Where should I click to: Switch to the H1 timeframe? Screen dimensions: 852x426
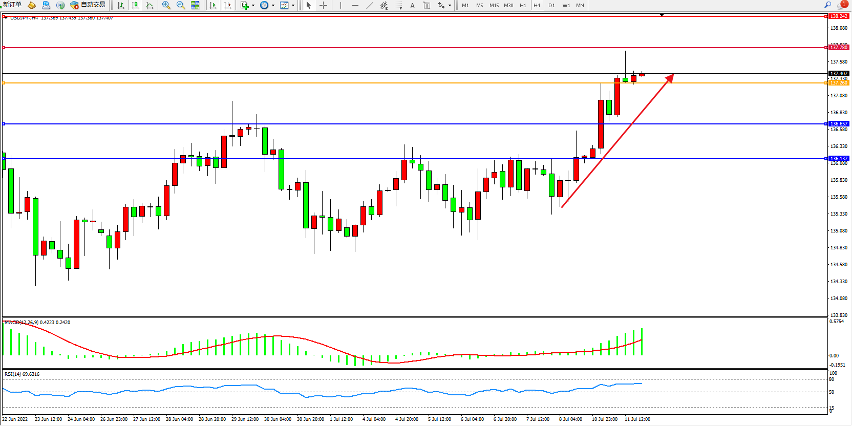(x=523, y=5)
